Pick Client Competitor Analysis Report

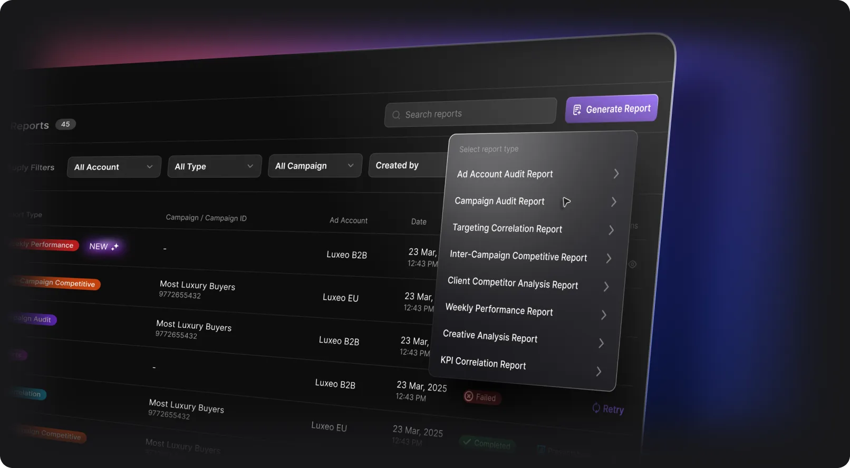click(513, 283)
